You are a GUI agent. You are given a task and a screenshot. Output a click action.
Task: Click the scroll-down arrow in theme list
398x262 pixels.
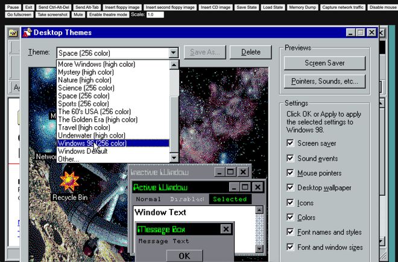click(x=174, y=157)
